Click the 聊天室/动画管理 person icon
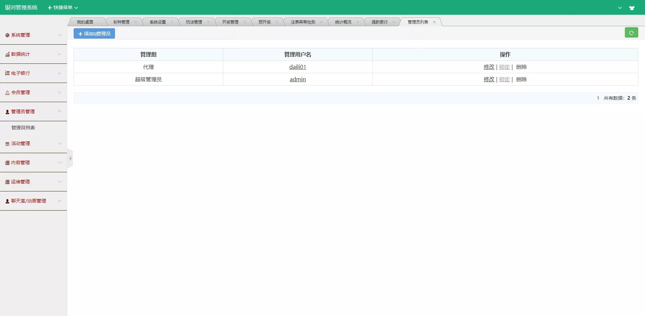This screenshot has width=645, height=316. point(7,201)
